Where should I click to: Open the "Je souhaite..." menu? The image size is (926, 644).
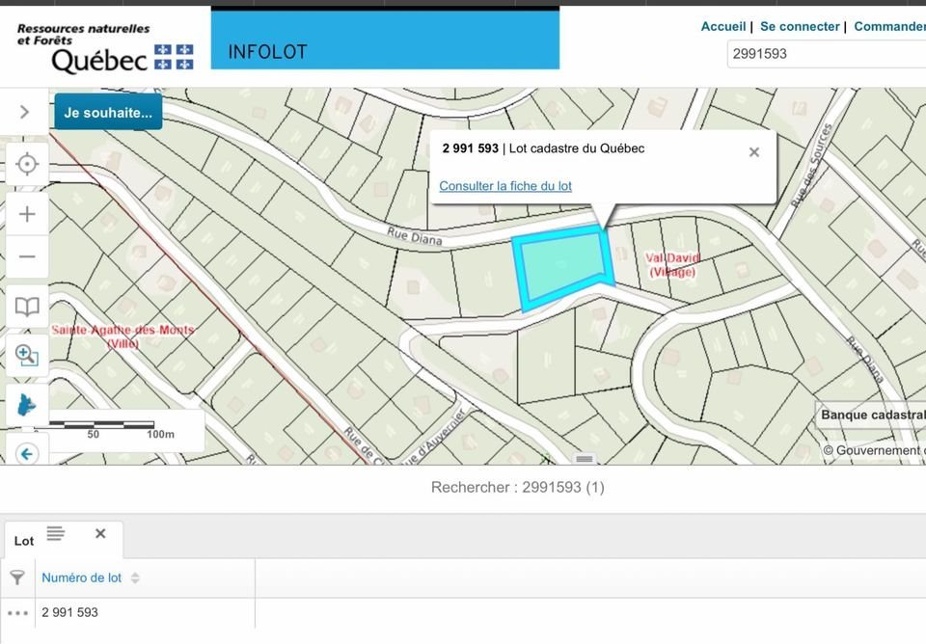[108, 112]
